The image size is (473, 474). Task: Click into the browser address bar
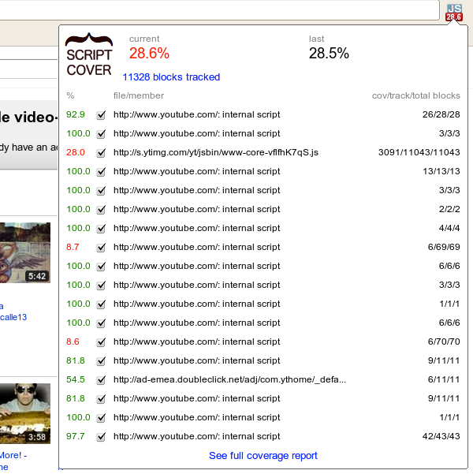219,10
